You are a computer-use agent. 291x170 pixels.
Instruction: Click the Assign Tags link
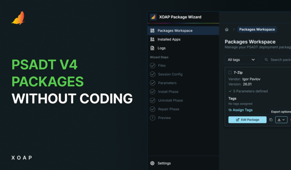tap(242, 110)
